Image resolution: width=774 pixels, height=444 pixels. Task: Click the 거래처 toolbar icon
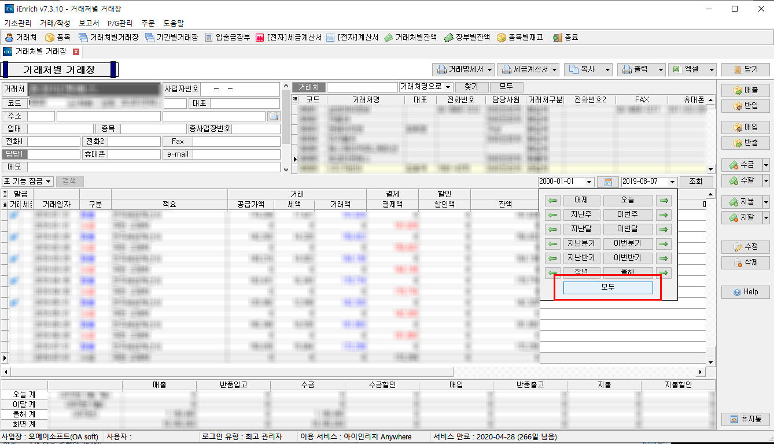pyautogui.click(x=9, y=37)
